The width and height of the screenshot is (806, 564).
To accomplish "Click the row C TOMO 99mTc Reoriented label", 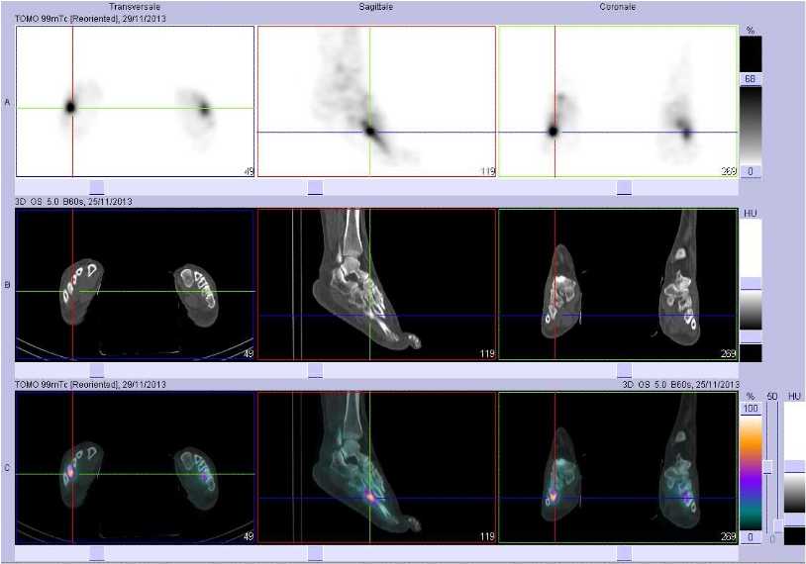I will 90,384.
